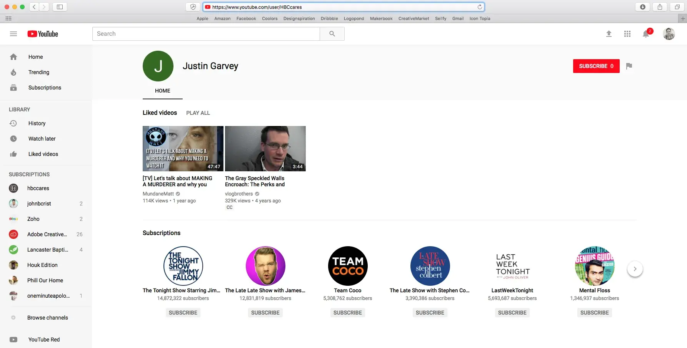Image resolution: width=687 pixels, height=348 pixels.
Task: Open the Safari share menu
Action: [x=660, y=7]
